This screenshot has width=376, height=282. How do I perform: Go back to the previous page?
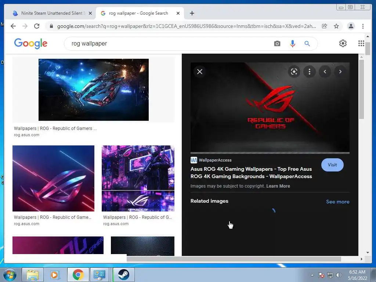tap(13, 26)
